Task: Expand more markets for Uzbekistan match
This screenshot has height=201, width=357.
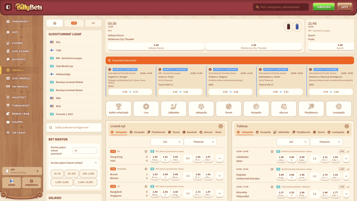Action: coord(346,158)
